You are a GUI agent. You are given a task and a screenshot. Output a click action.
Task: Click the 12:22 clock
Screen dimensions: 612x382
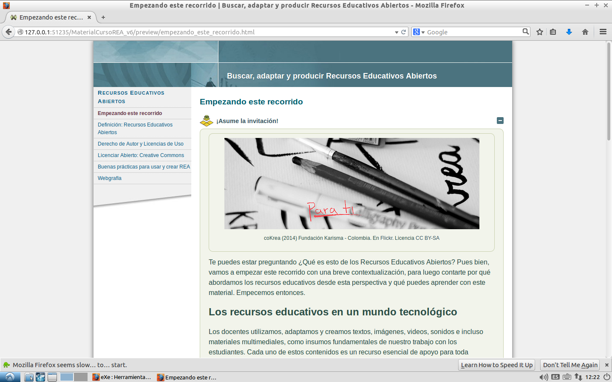click(x=592, y=377)
